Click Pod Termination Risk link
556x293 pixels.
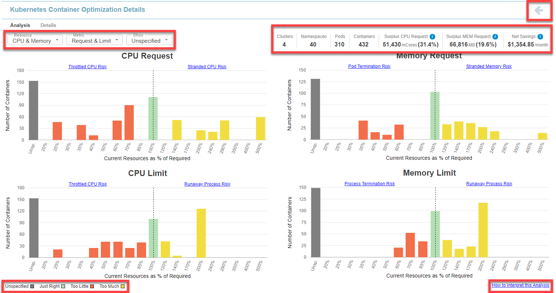coord(369,66)
